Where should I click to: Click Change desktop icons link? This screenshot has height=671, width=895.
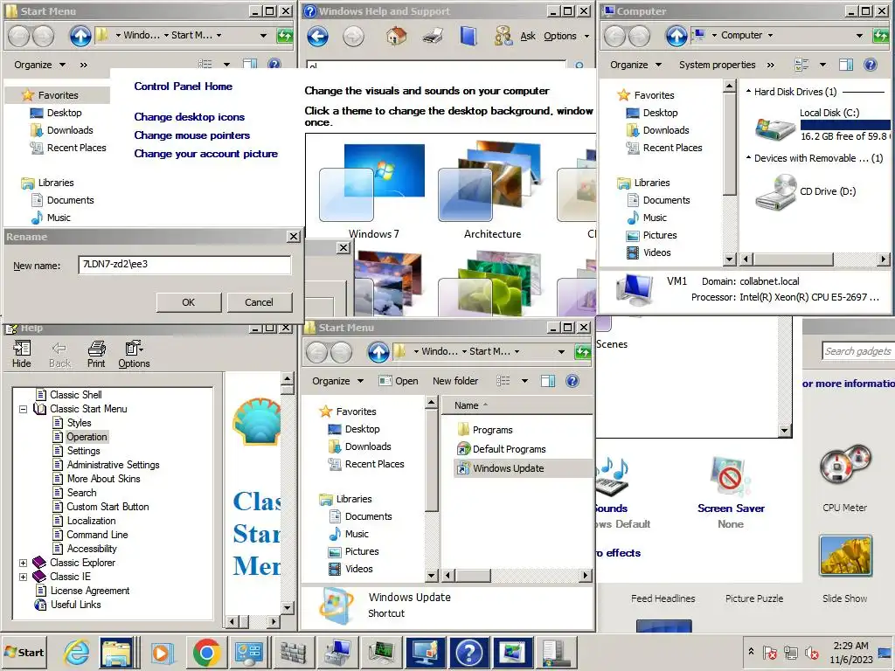click(190, 117)
